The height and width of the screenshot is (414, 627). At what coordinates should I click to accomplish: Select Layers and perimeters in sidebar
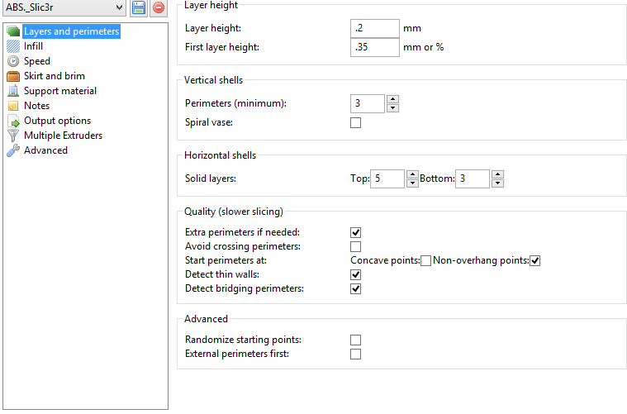71,31
